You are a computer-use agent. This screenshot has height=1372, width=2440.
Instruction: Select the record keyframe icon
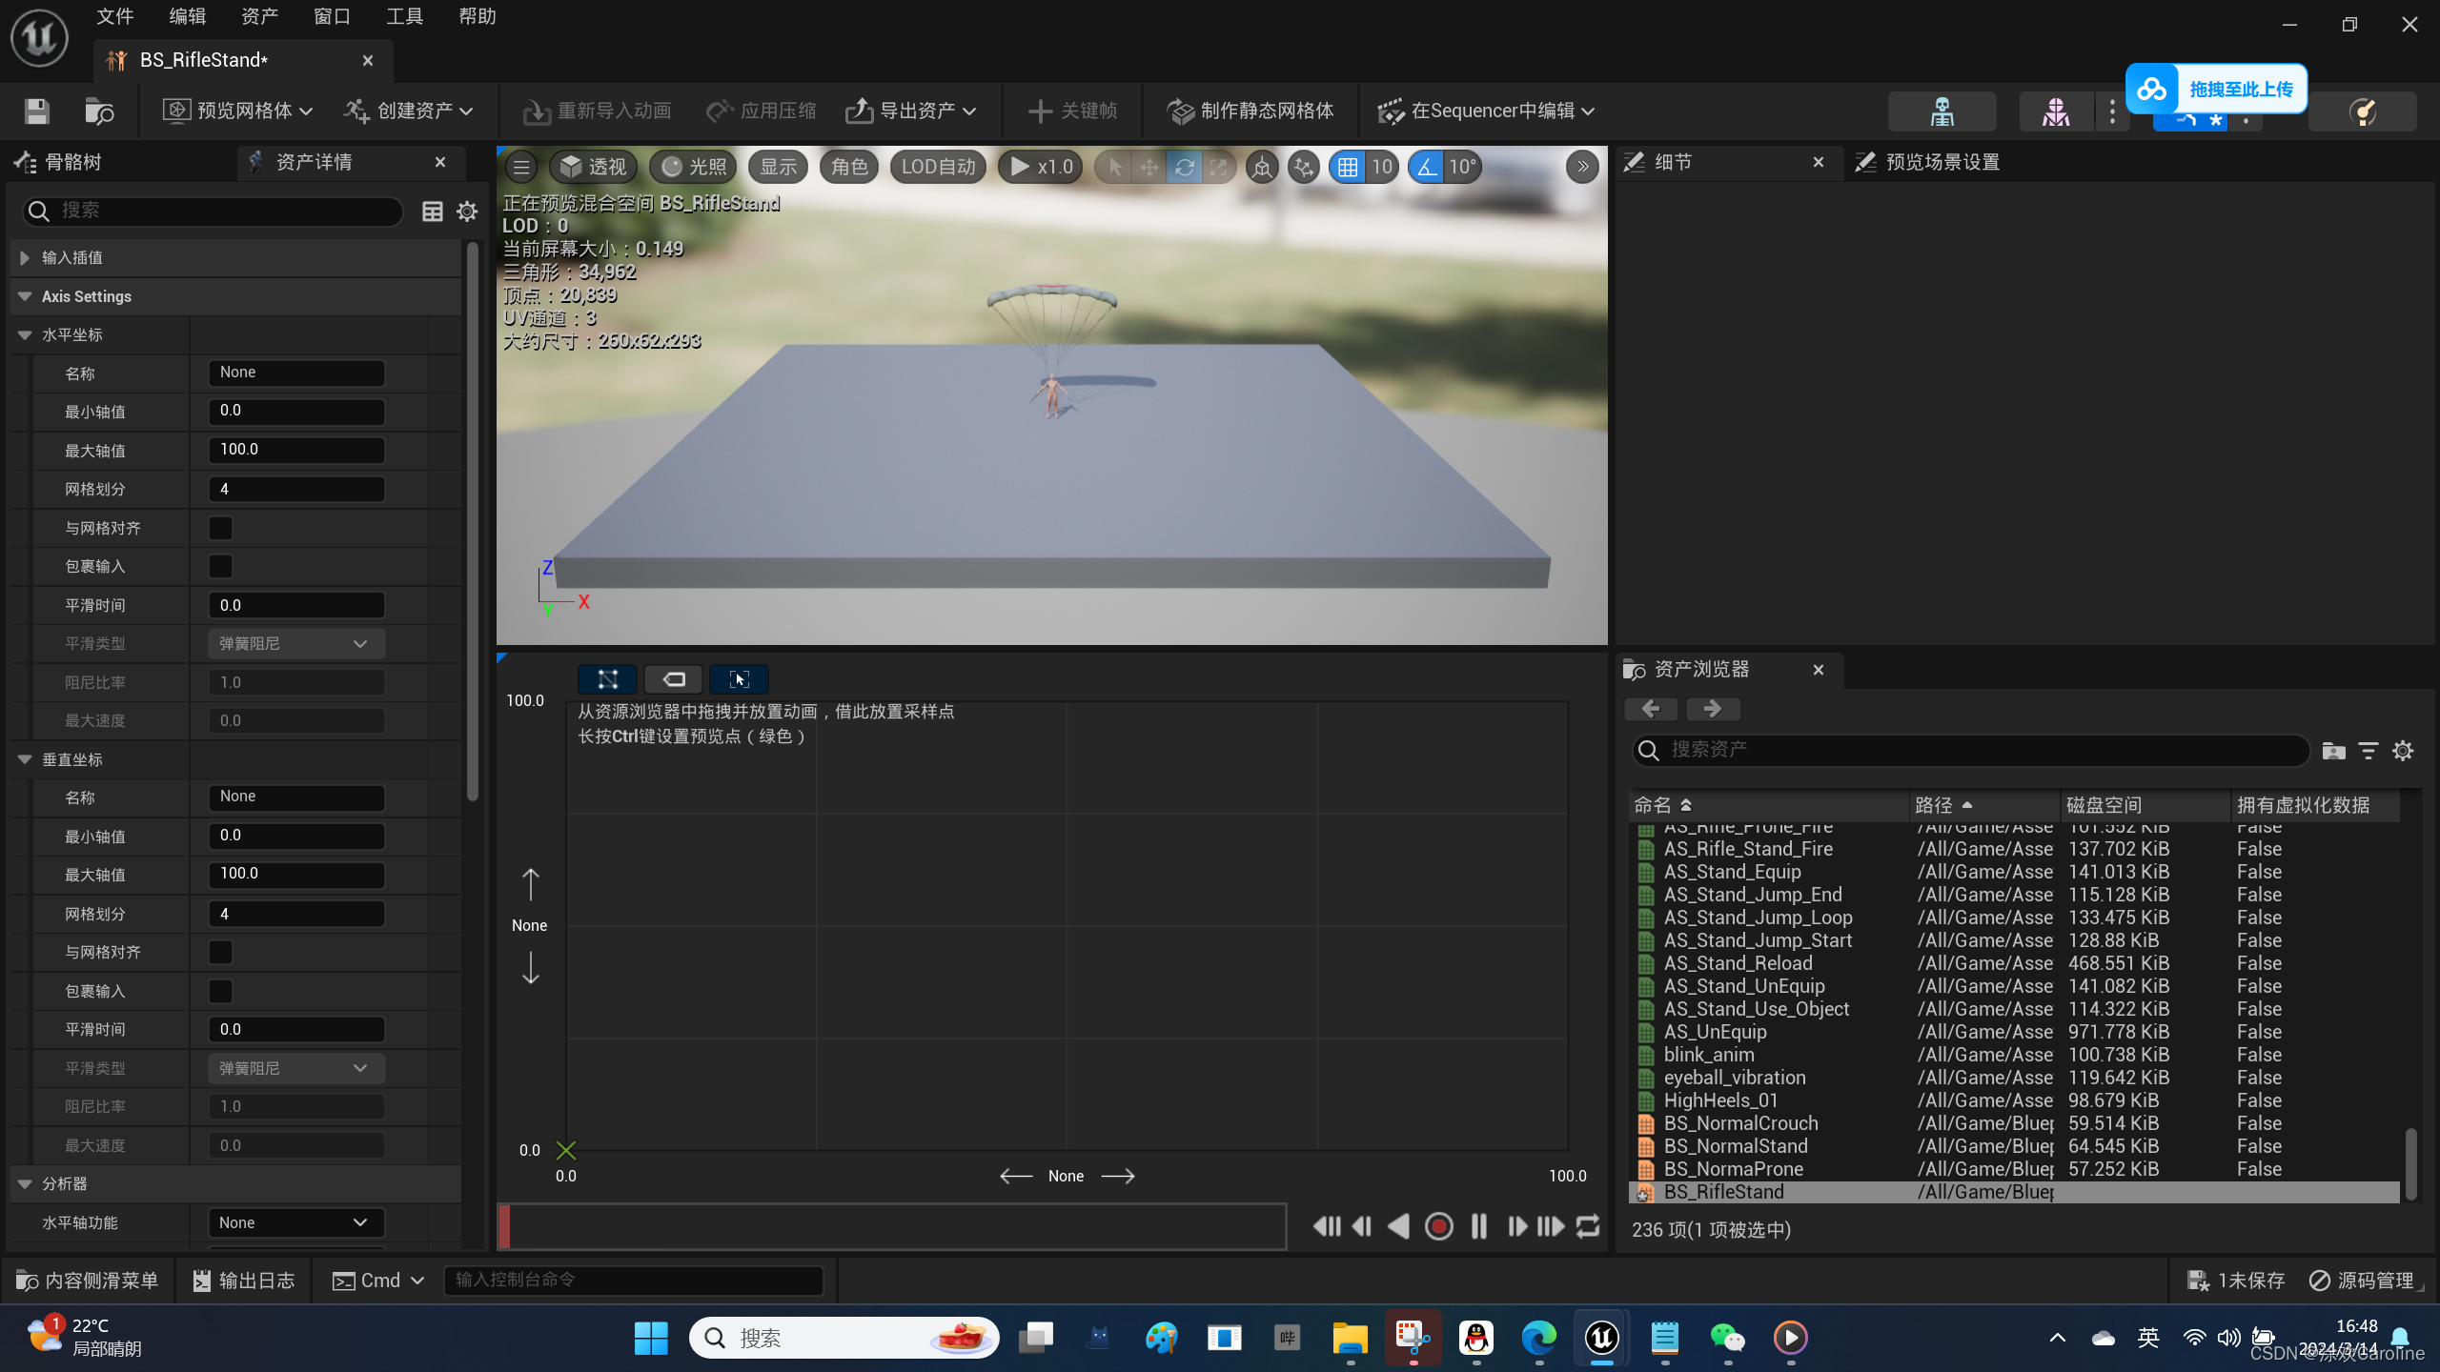[1436, 1226]
